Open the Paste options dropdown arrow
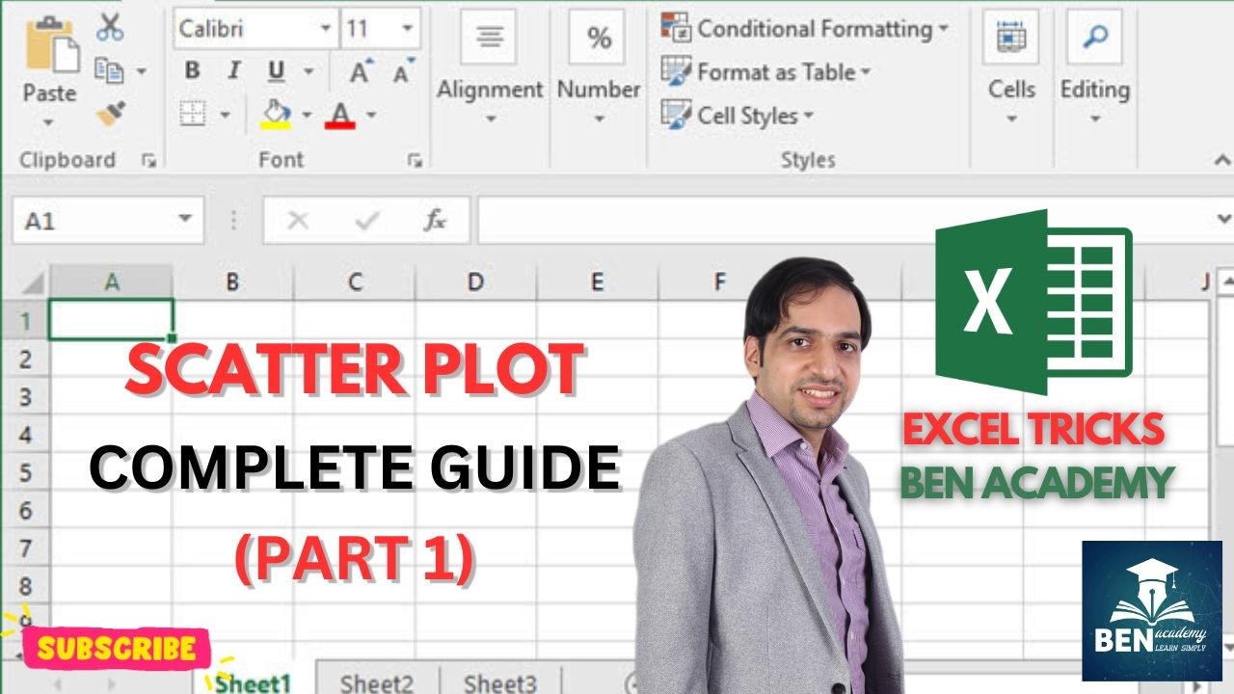Viewport: 1234px width, 694px height. 49,122
